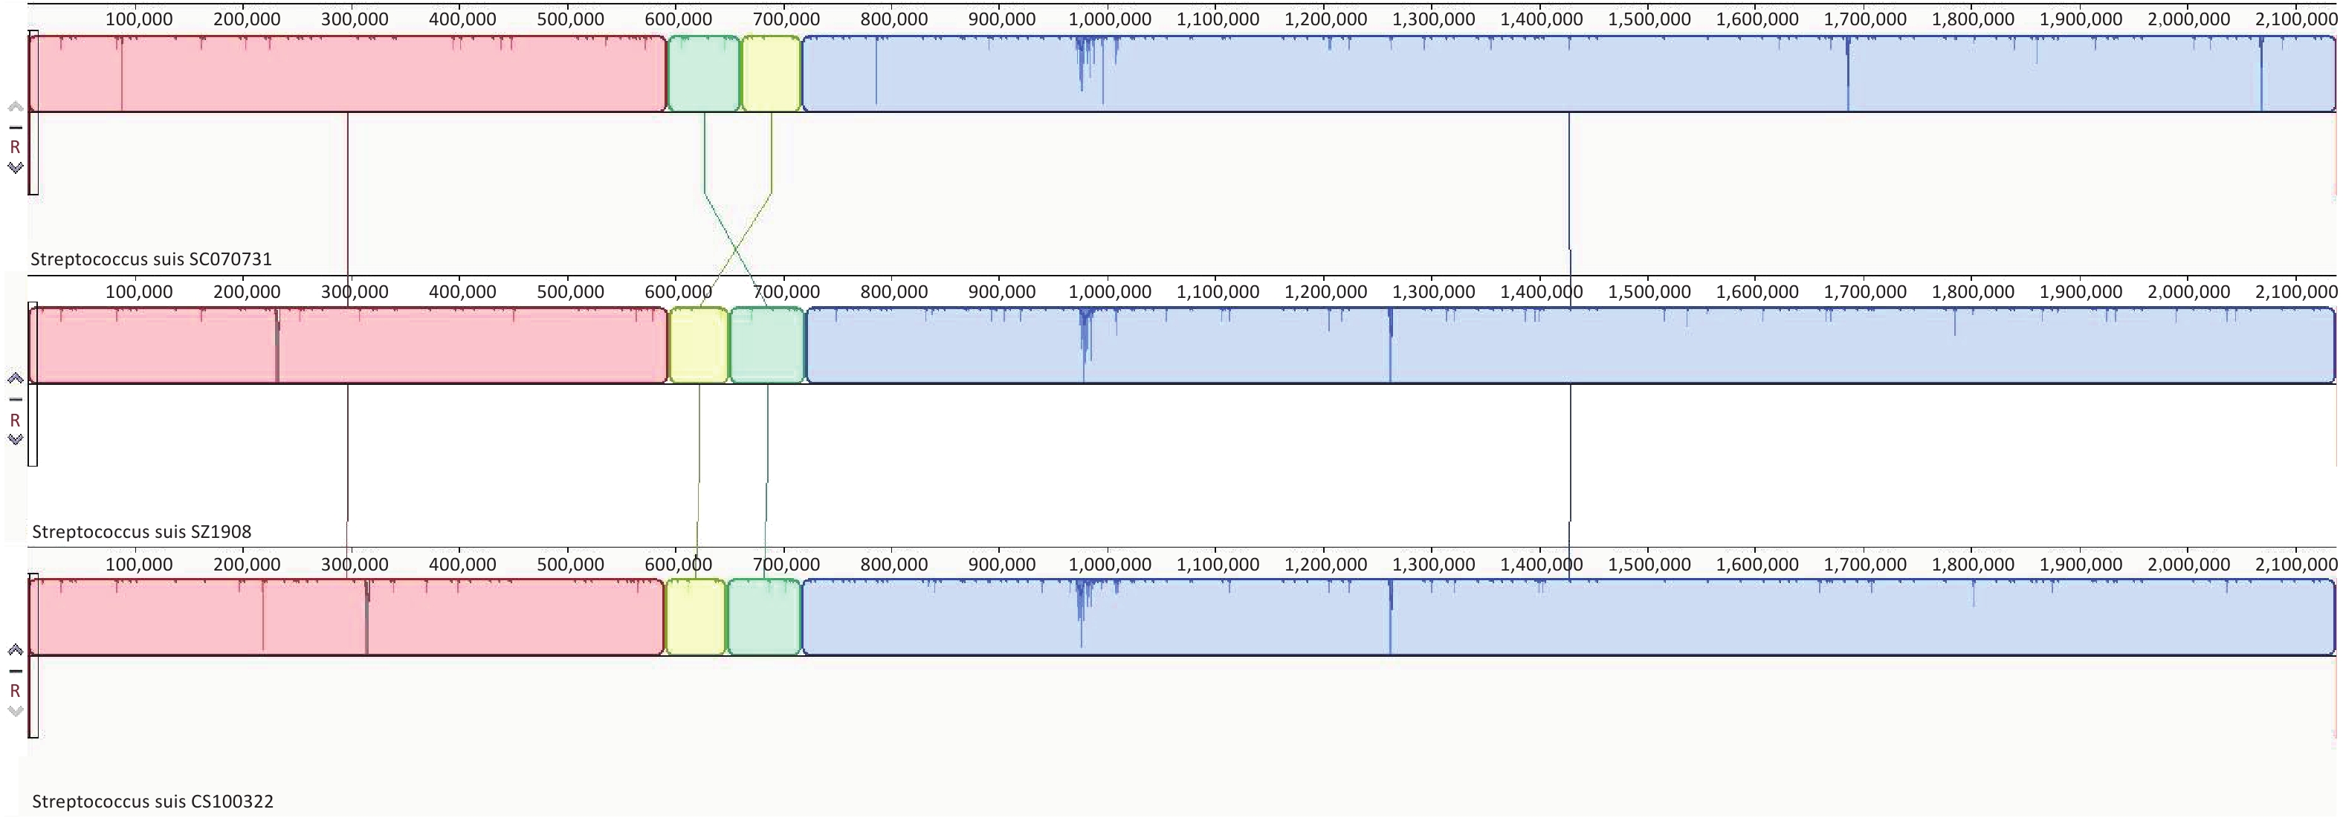
Task: Move the SC070731 genome down
Action: [x=16, y=167]
